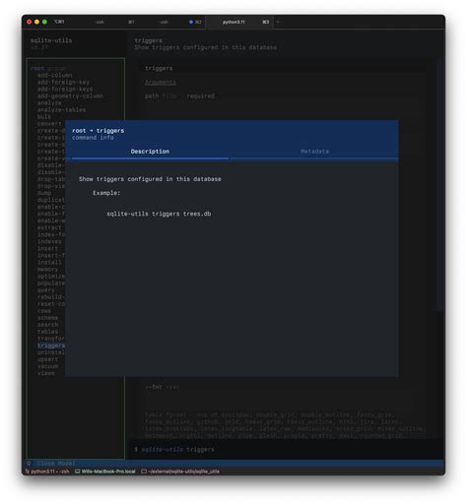Switch to the Metadata tab
The width and height of the screenshot is (467, 504).
314,152
